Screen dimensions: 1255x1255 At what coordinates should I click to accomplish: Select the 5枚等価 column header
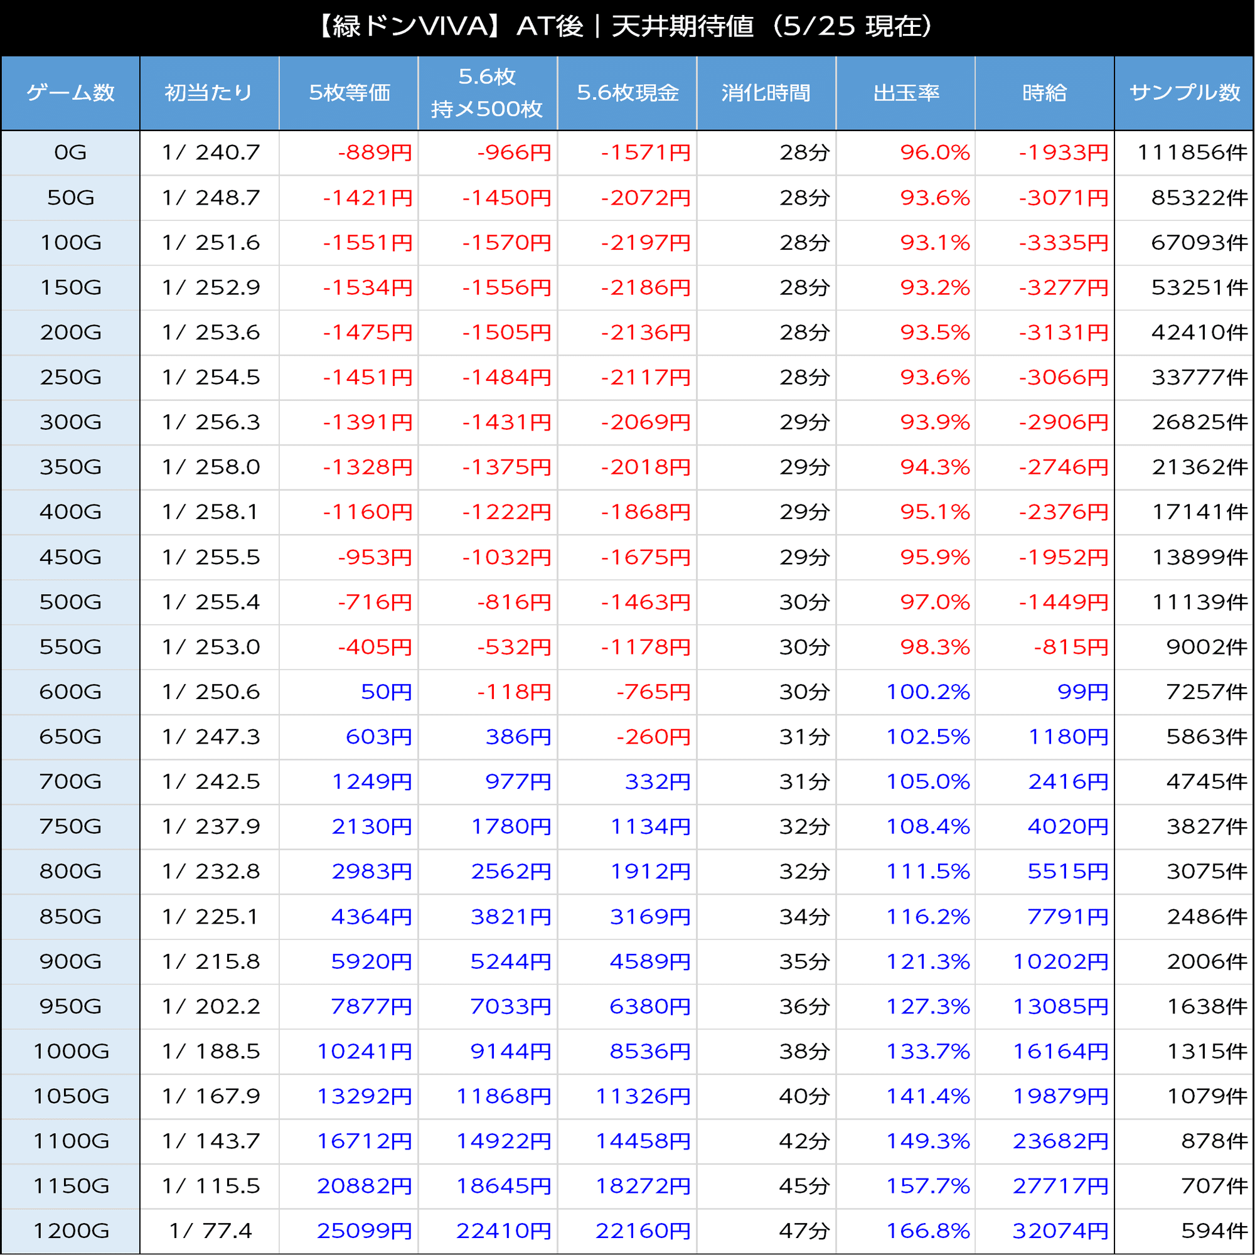point(349,93)
